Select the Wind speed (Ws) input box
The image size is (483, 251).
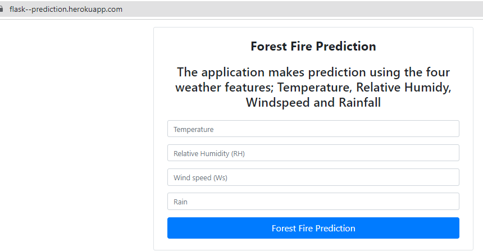click(x=313, y=177)
